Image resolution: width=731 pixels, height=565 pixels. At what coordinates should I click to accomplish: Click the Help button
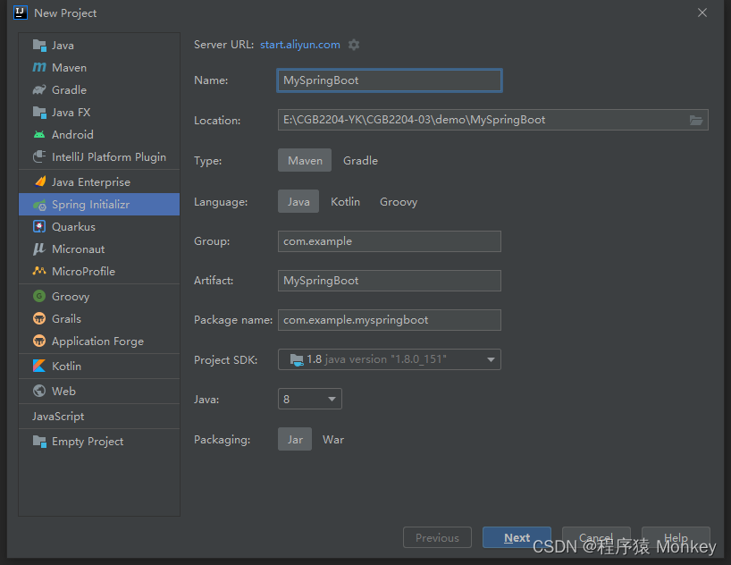[x=676, y=537]
